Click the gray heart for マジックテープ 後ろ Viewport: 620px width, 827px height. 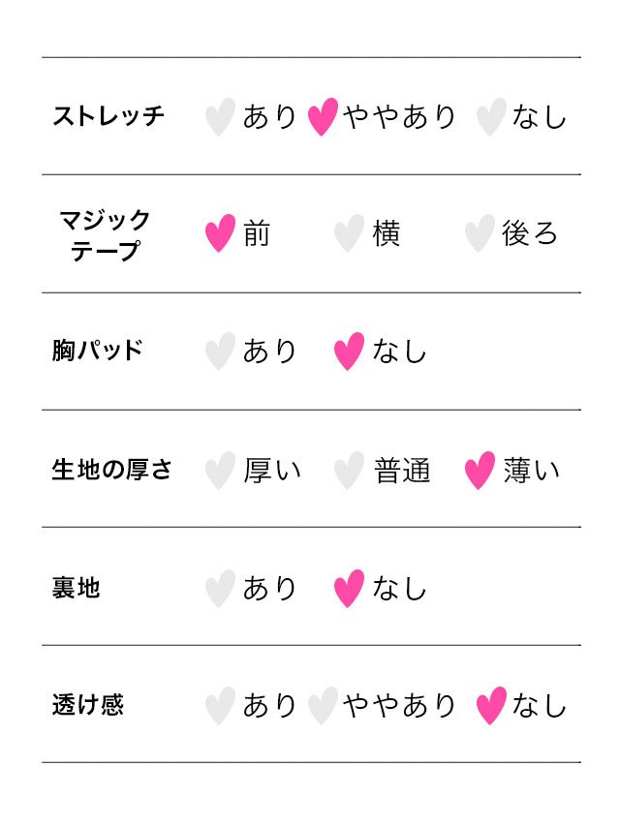(x=479, y=233)
